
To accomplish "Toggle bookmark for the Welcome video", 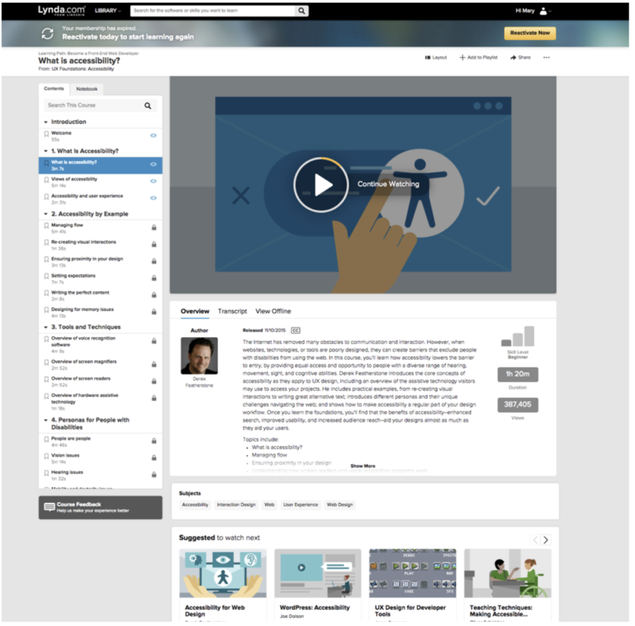I will pyautogui.click(x=46, y=135).
